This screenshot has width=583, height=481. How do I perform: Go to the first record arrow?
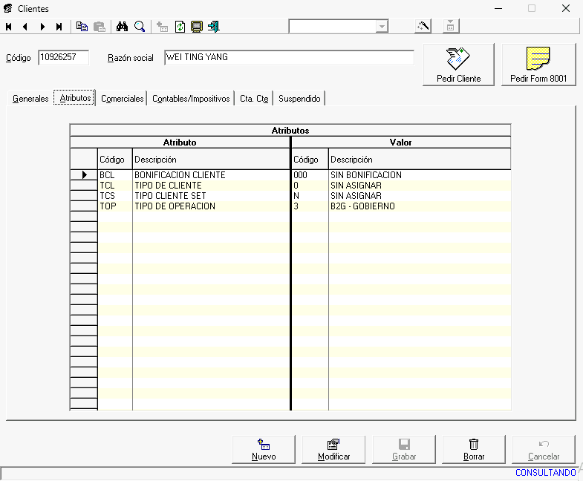(x=9, y=27)
